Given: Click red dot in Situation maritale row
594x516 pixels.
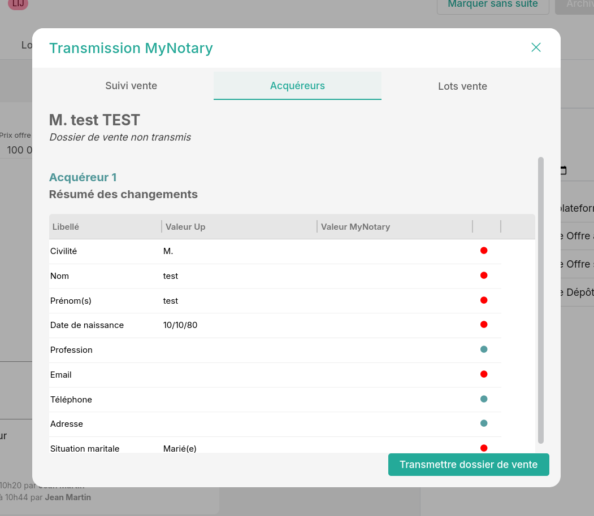Looking at the screenshot, I should pyautogui.click(x=484, y=448).
